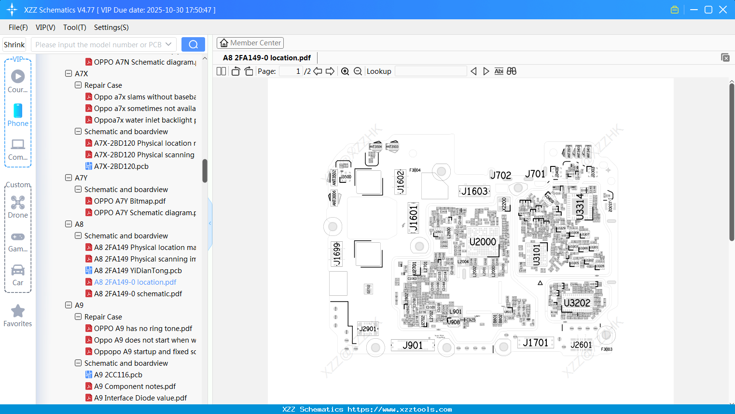
Task: Click the PDF viewer vertical scrollbar
Action: [732, 162]
